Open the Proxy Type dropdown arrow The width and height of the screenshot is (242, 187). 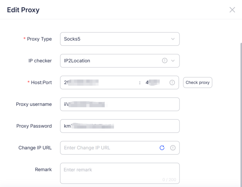click(x=173, y=39)
